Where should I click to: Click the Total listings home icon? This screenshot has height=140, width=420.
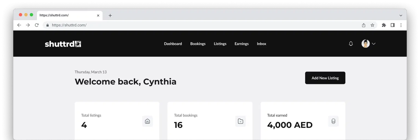coord(147,121)
